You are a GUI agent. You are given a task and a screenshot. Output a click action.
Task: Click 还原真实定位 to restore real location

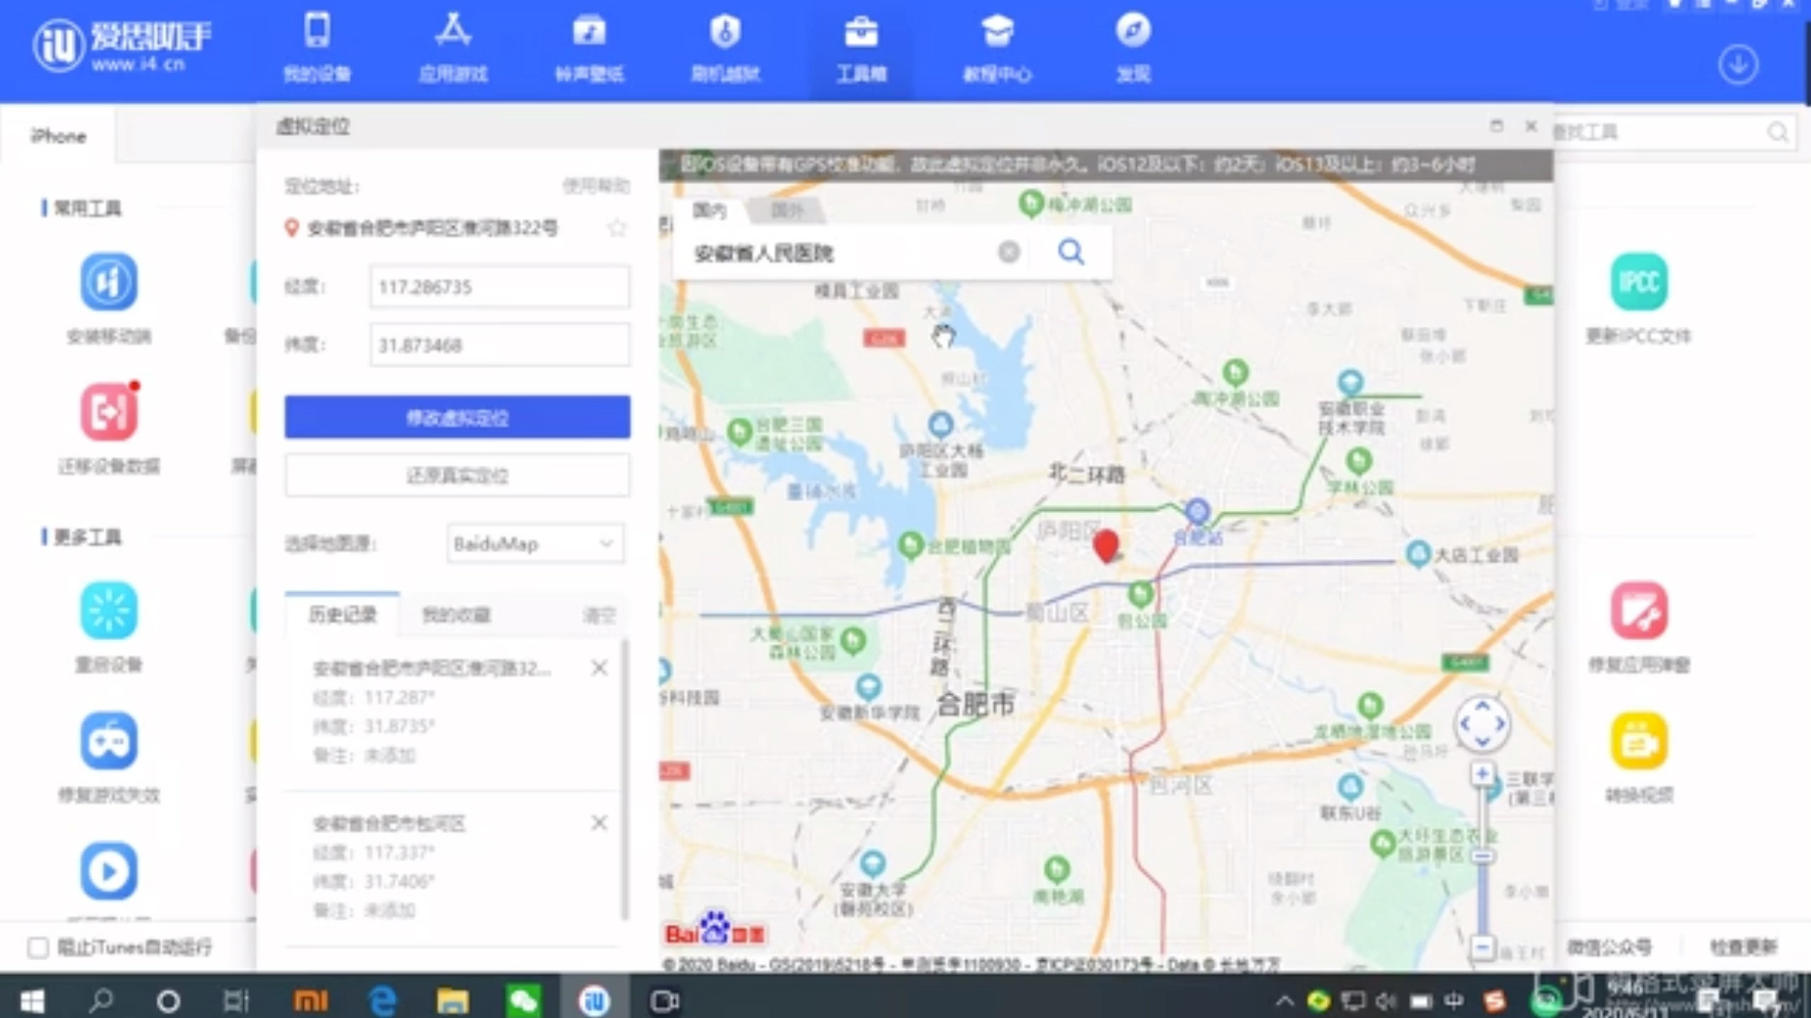(x=456, y=474)
